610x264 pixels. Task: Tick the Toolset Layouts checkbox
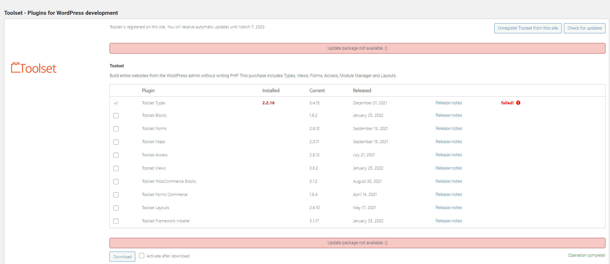click(x=116, y=208)
